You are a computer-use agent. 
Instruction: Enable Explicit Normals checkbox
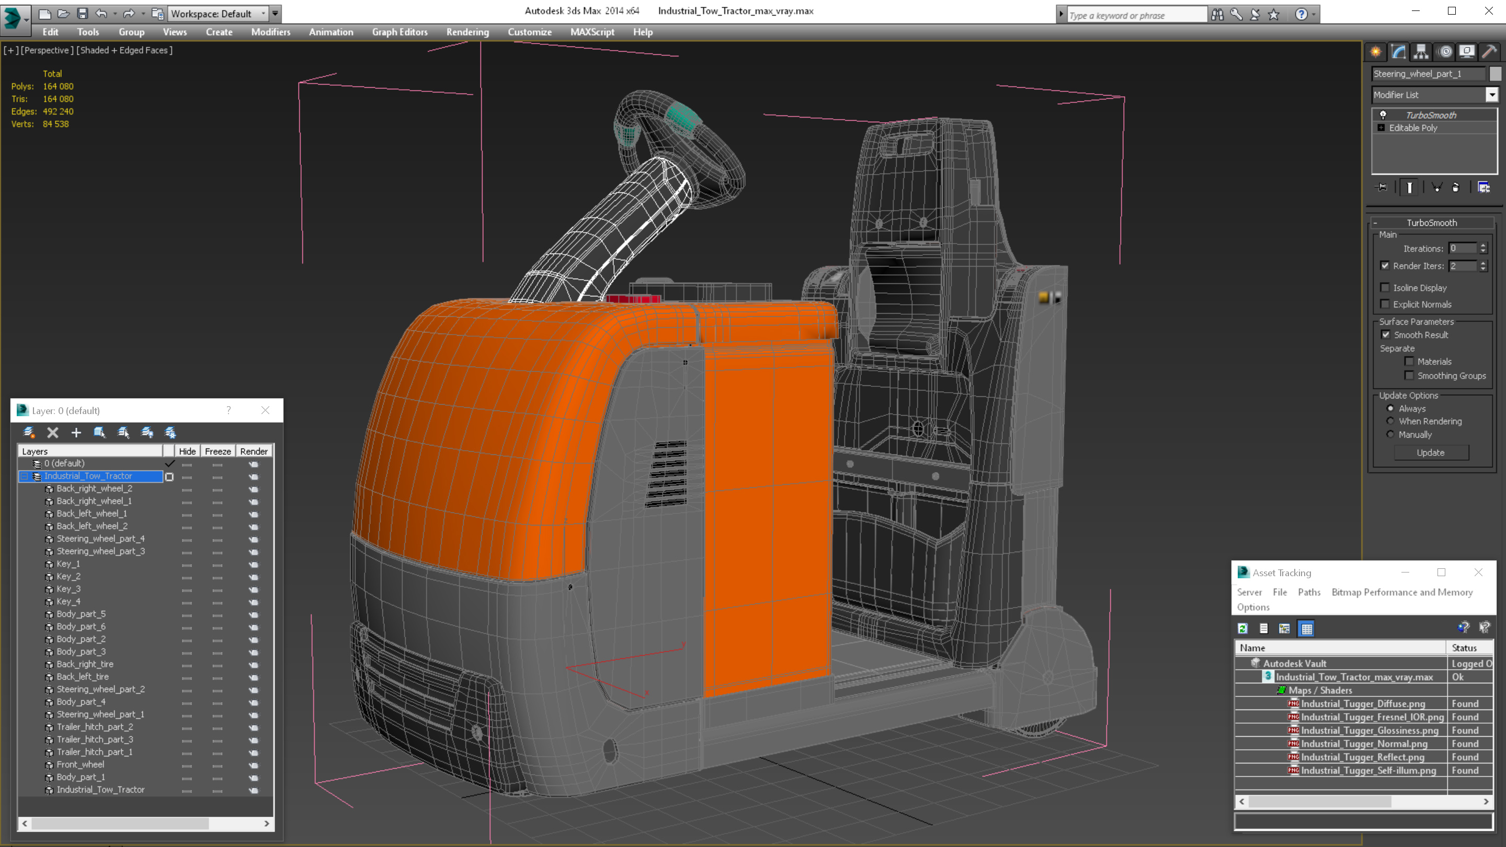click(1384, 303)
